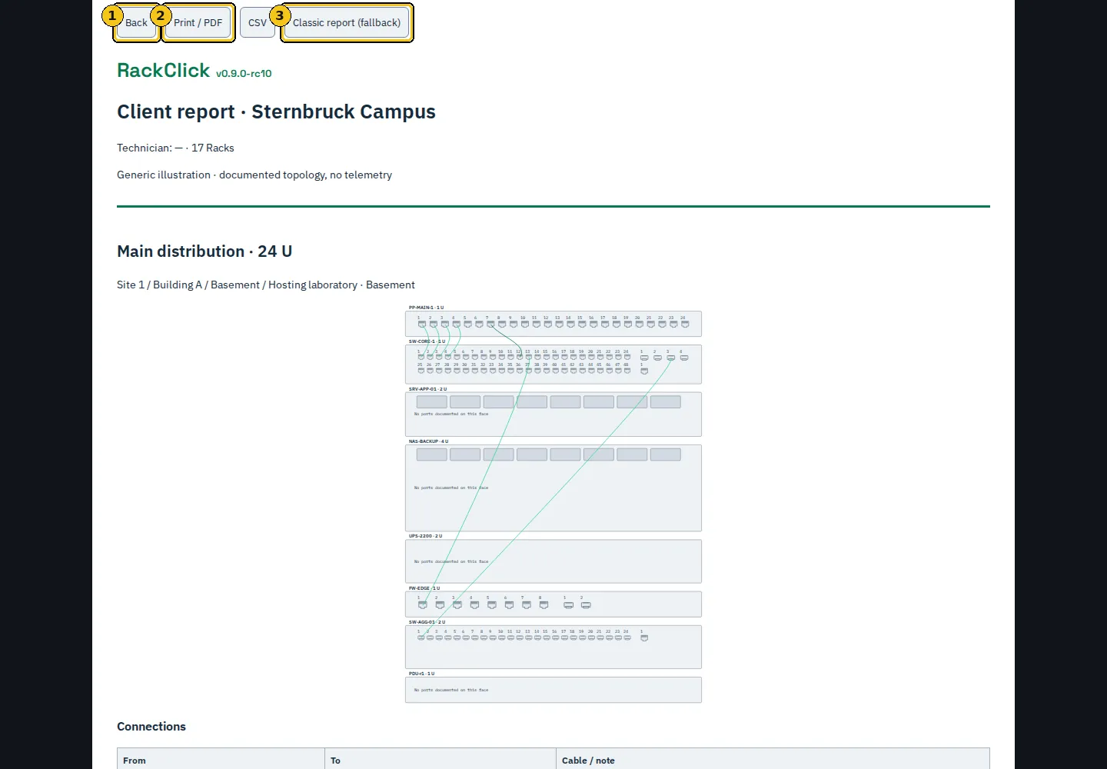Click SFP port 3 icon on SW-CORE-1

(671, 358)
